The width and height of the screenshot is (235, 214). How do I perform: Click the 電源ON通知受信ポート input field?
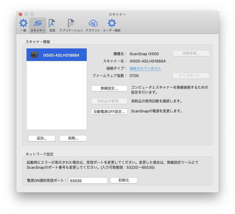pyautogui.click(x=88, y=181)
